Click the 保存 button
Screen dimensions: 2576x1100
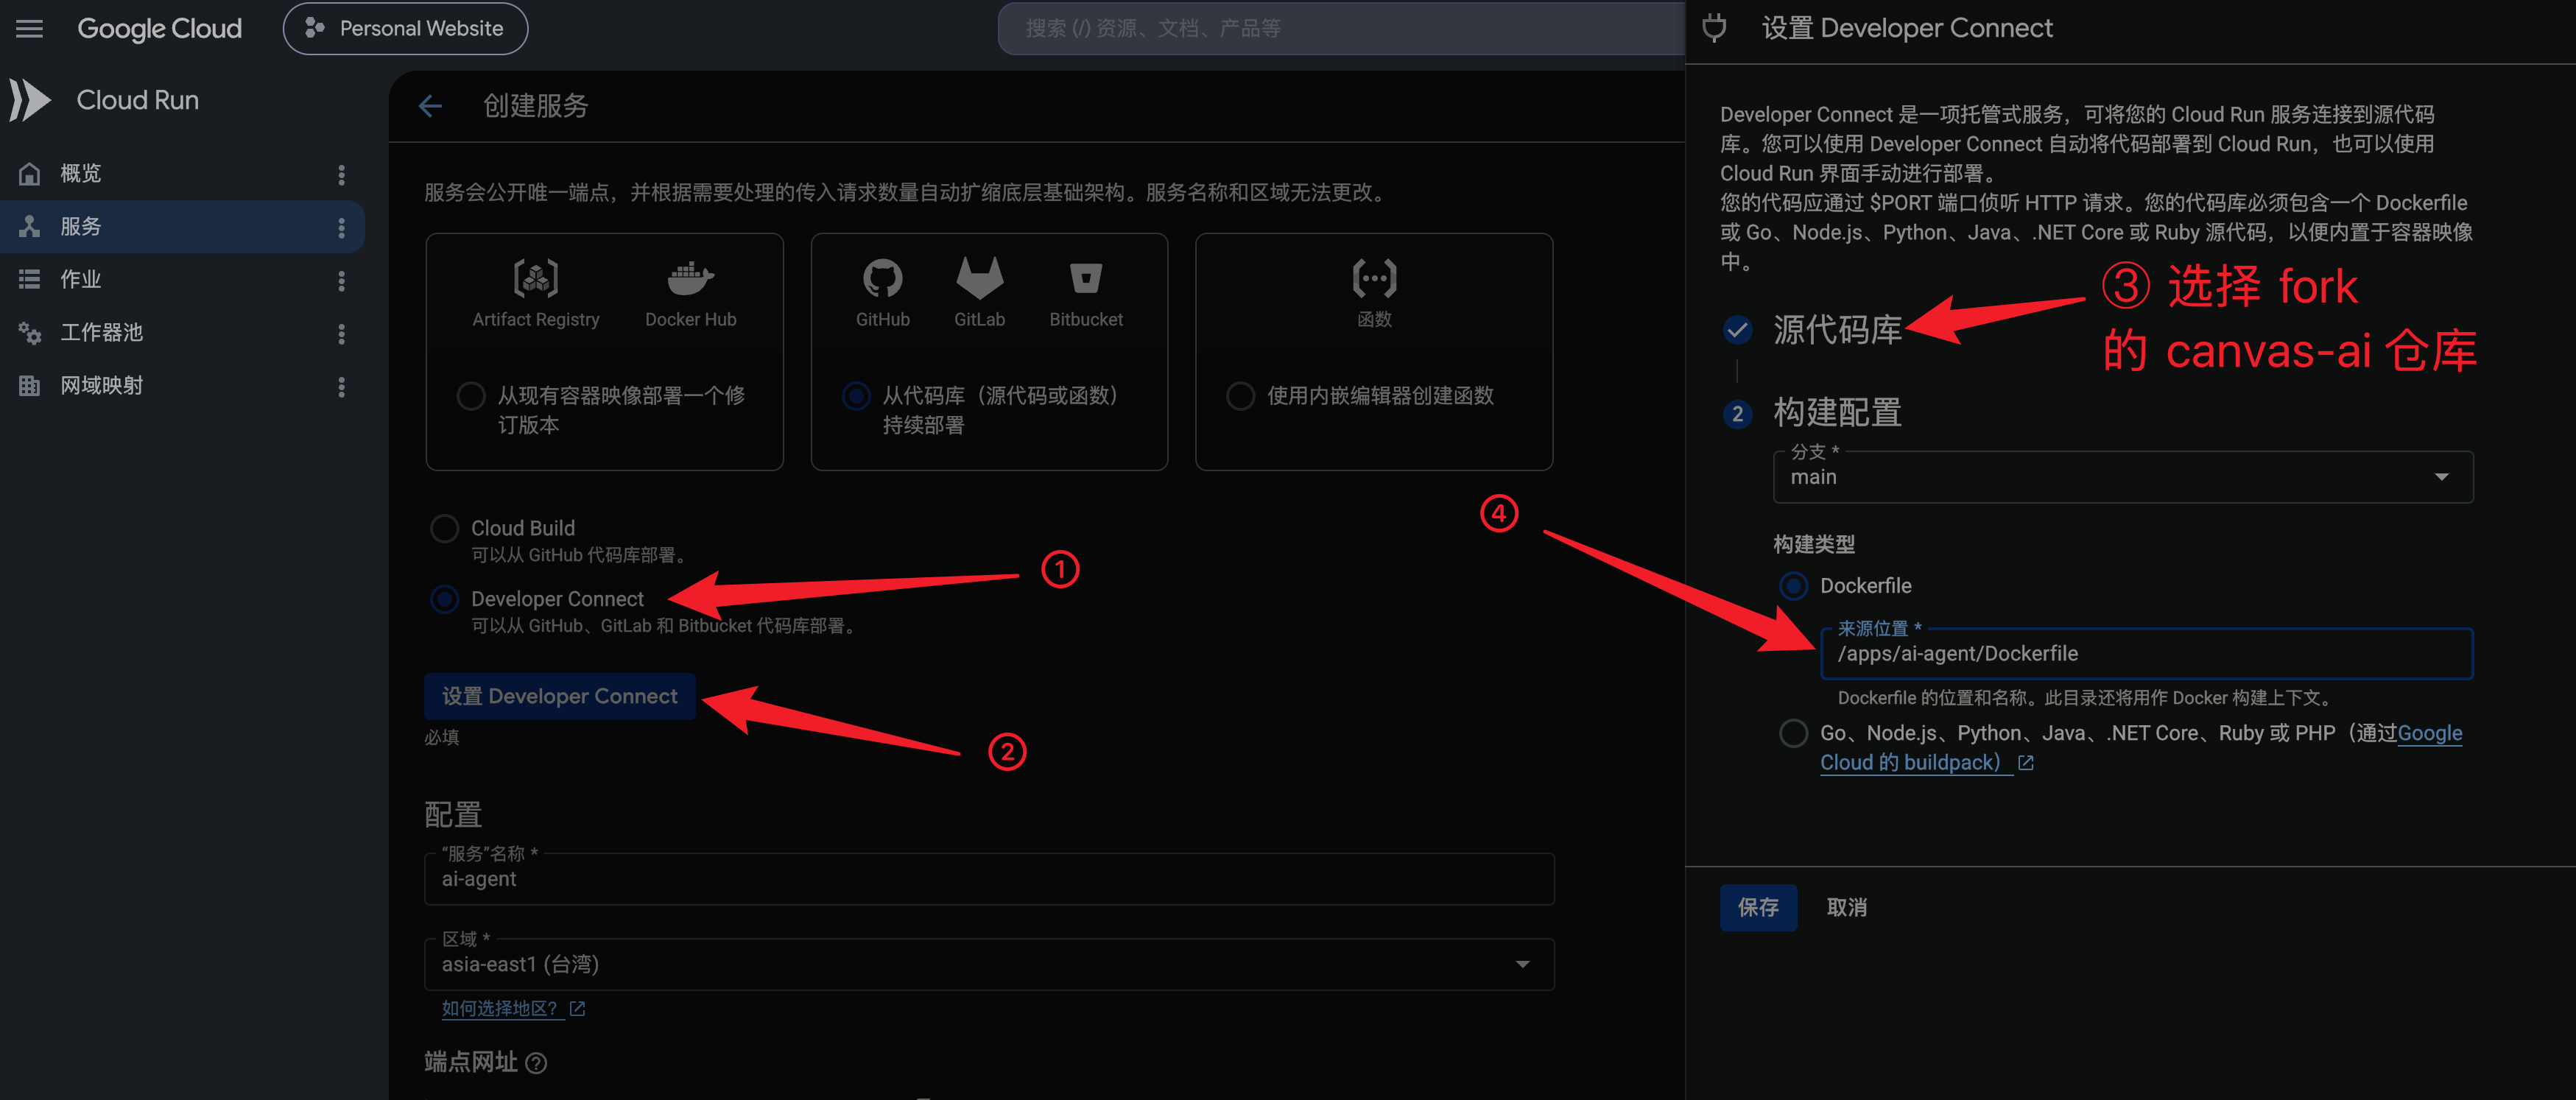tap(1758, 907)
